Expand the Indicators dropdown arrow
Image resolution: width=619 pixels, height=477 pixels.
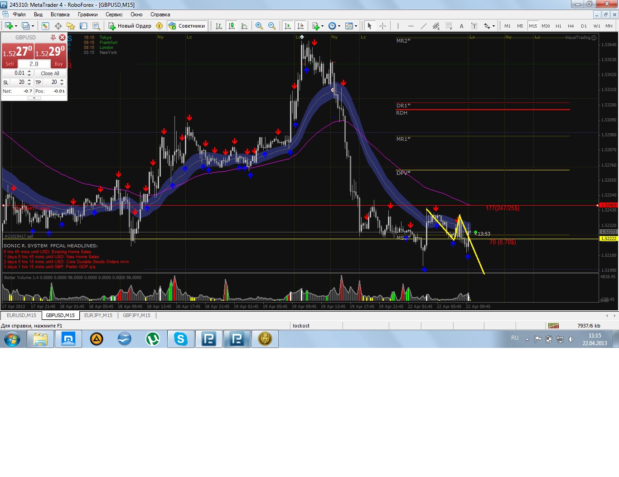tap(322, 26)
